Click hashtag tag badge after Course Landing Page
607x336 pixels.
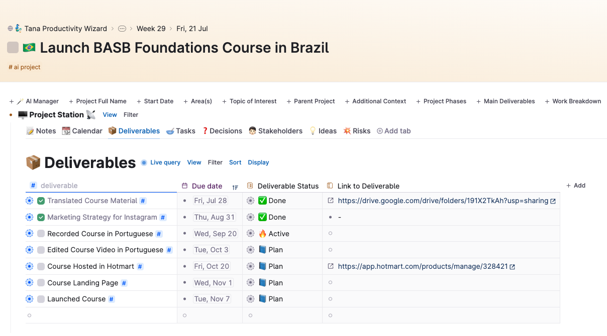[x=124, y=283]
